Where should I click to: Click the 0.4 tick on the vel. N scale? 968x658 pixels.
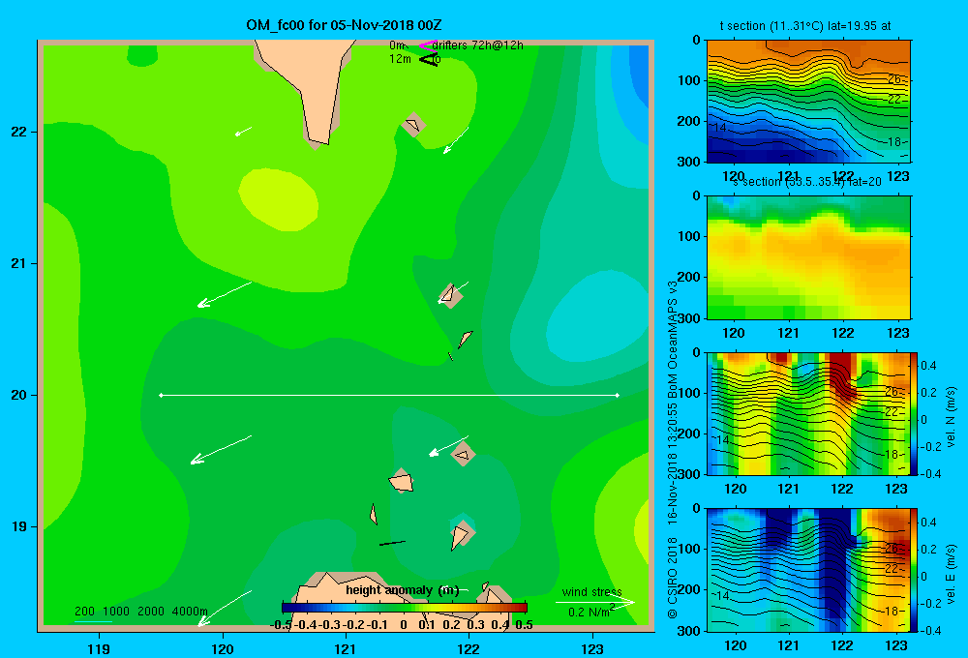tap(928, 366)
